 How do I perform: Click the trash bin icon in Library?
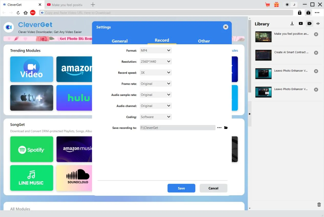(x=319, y=204)
